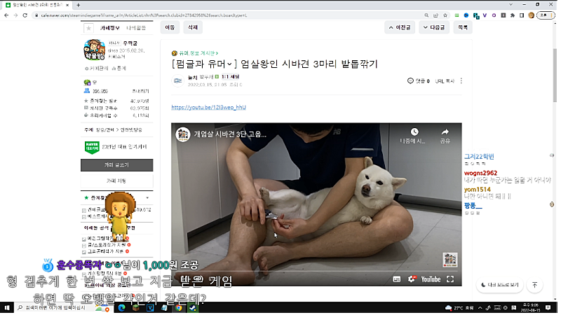Select the open Chrome tab for this article
561x315 pixels.
coord(37,5)
